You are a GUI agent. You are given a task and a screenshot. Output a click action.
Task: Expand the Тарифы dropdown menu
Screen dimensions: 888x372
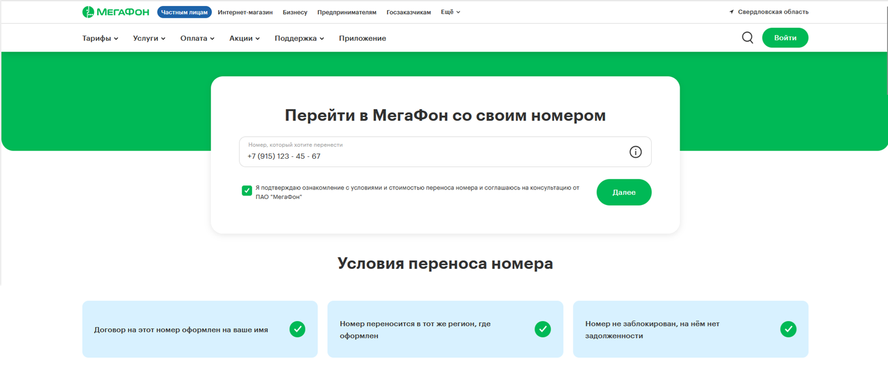click(x=100, y=39)
